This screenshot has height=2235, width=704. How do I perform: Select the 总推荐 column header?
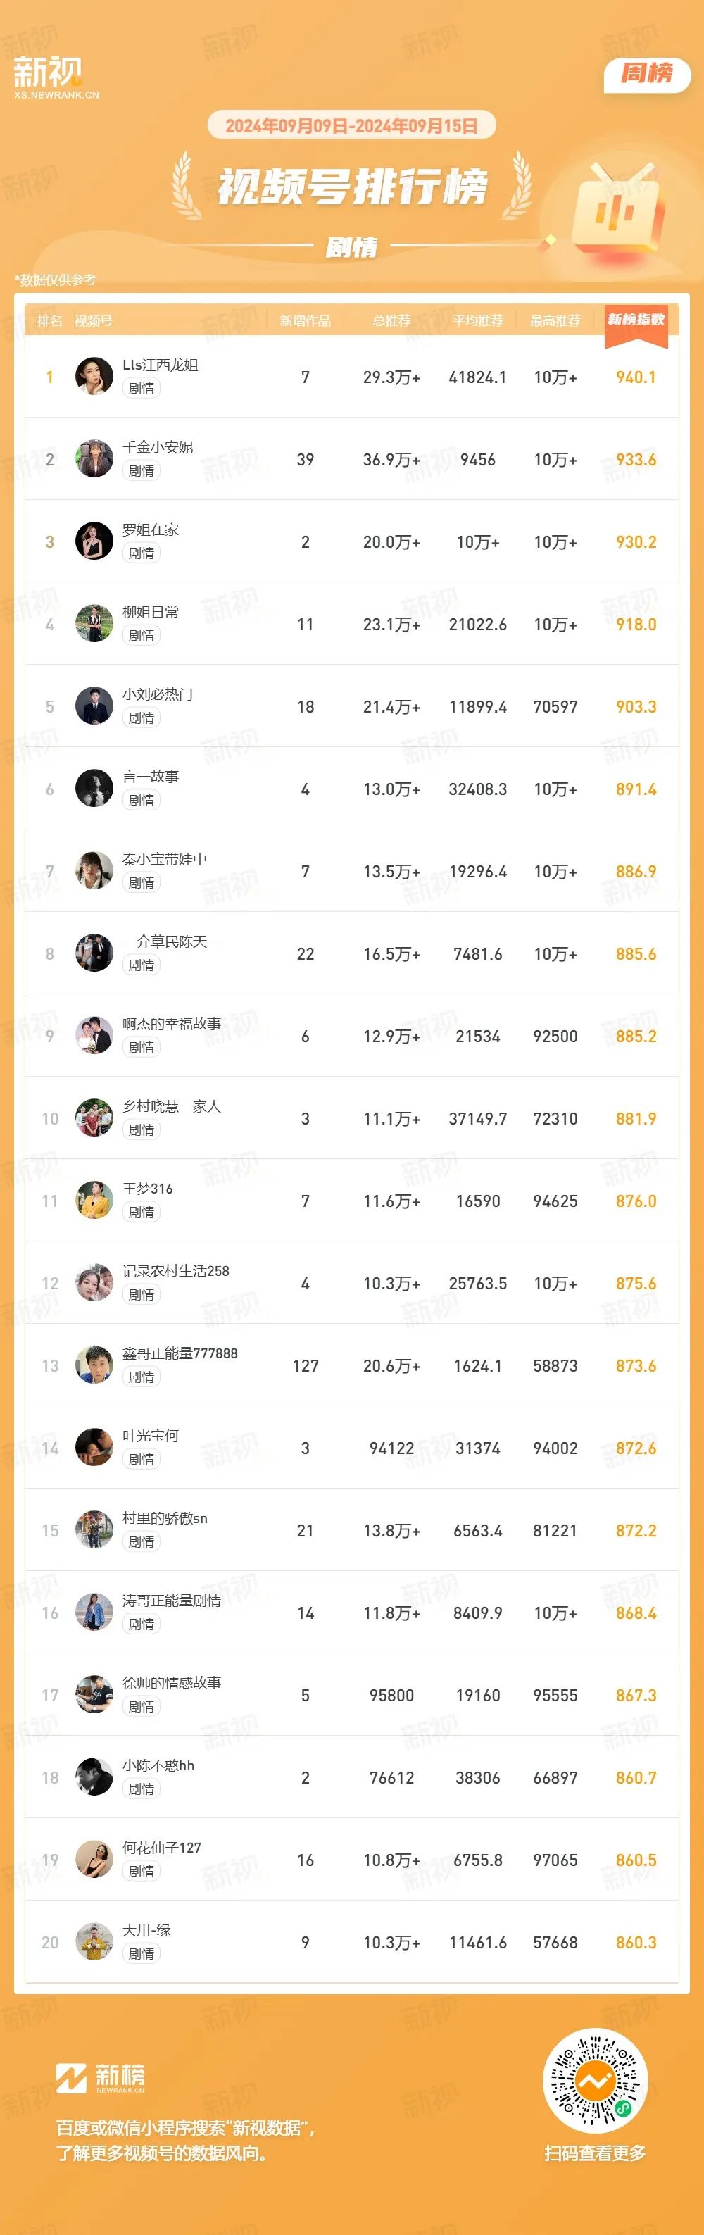391,321
